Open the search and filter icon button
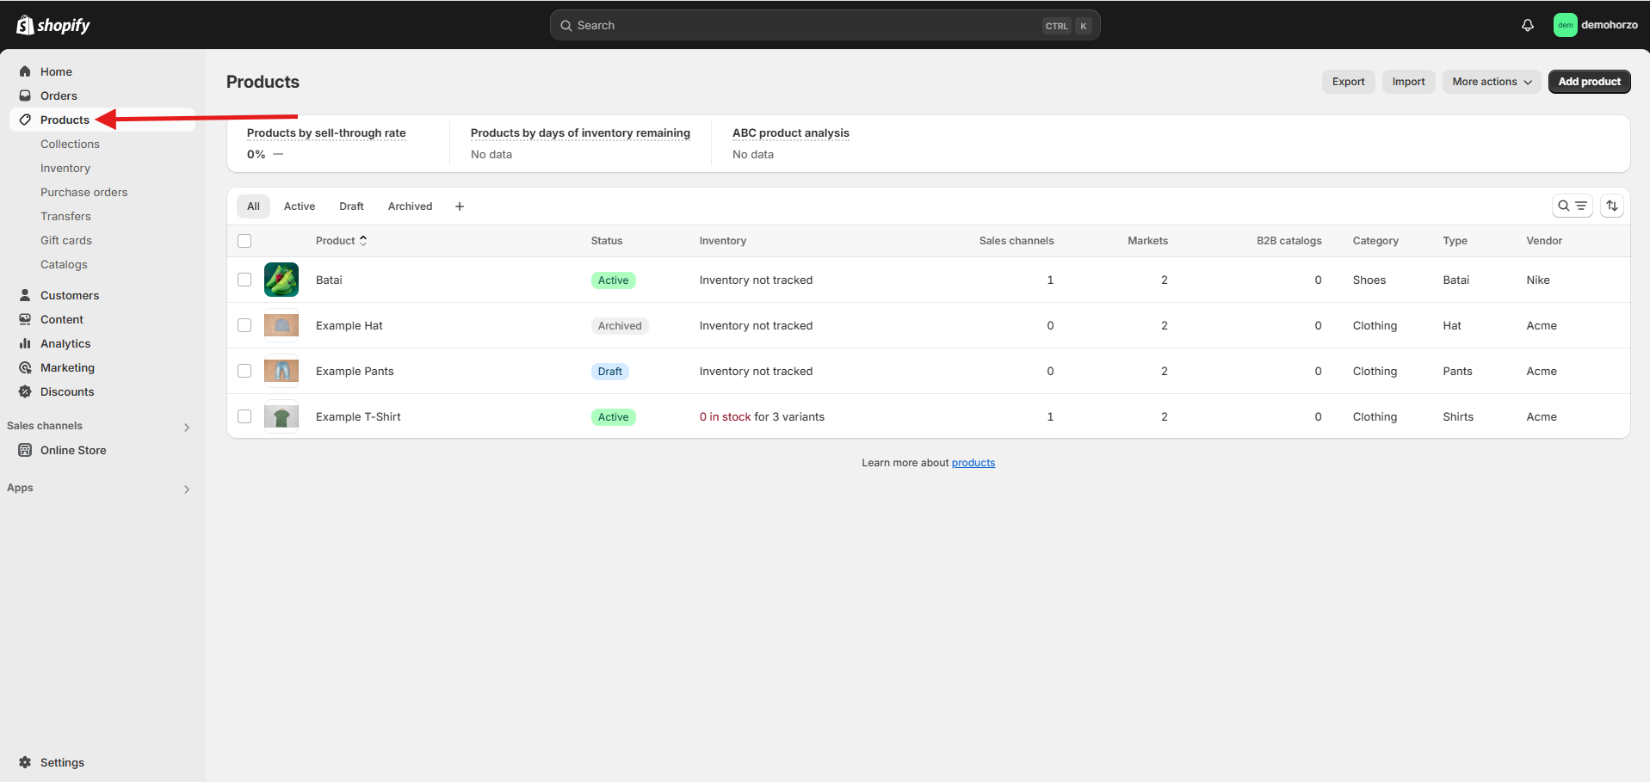The width and height of the screenshot is (1650, 782). (1572, 206)
